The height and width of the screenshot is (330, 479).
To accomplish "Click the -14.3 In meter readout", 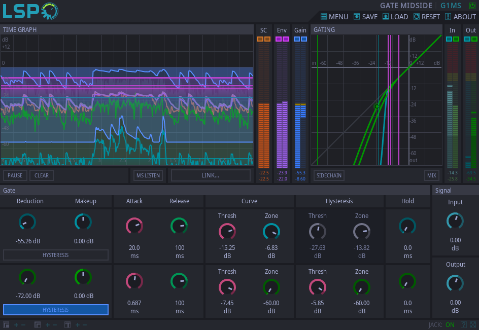I will 453,173.
